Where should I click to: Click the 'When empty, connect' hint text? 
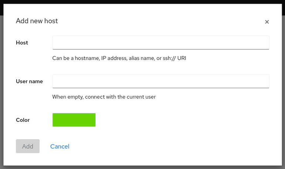104,97
